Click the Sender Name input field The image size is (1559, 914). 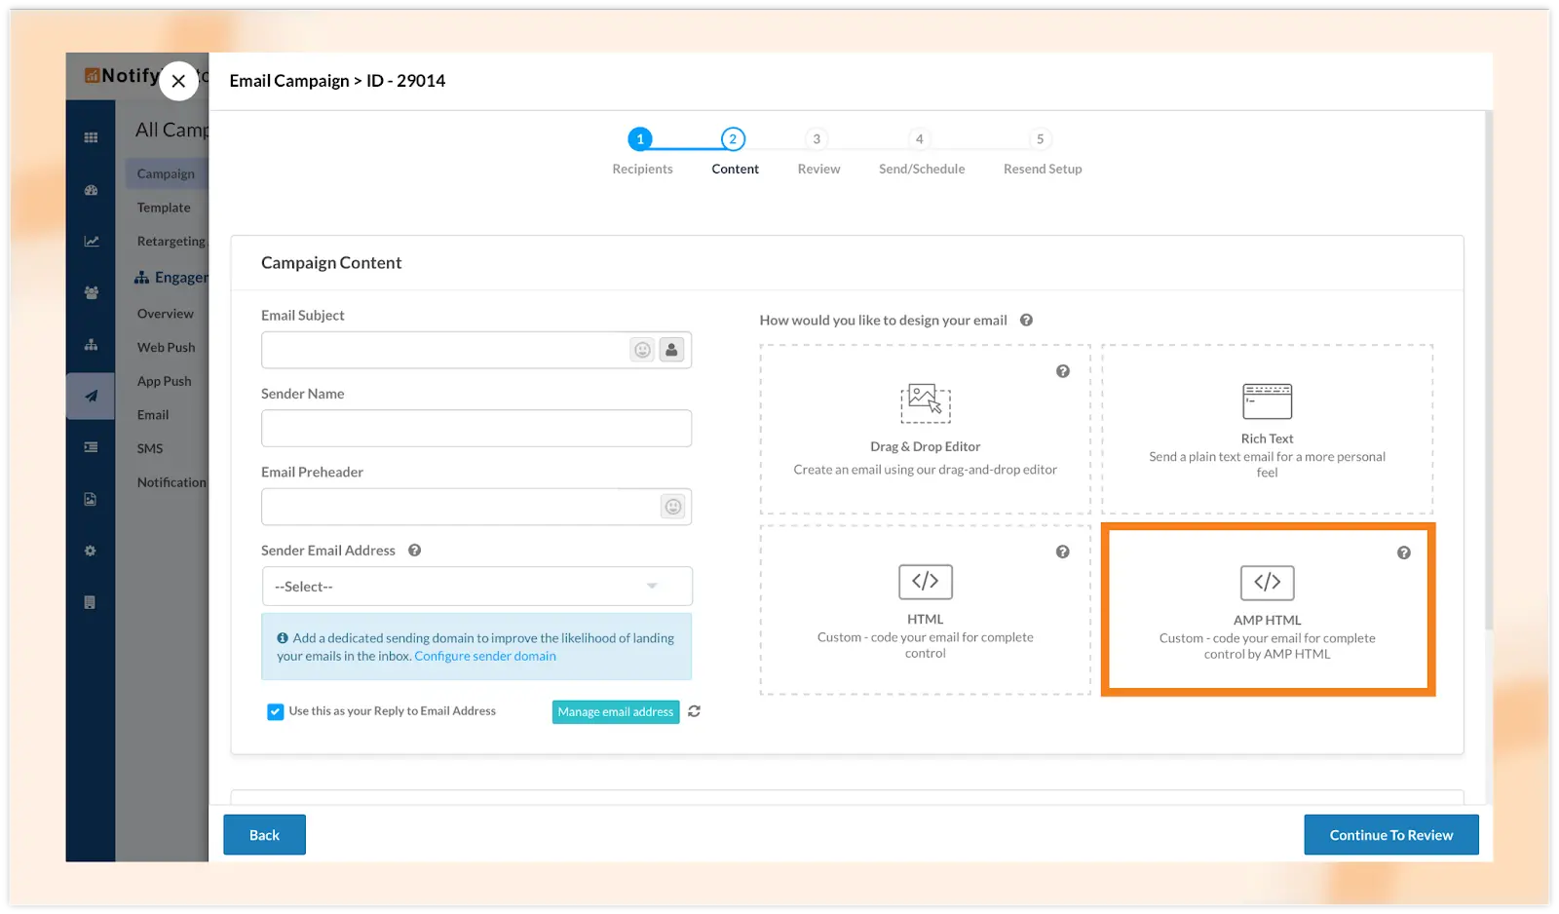pos(476,429)
